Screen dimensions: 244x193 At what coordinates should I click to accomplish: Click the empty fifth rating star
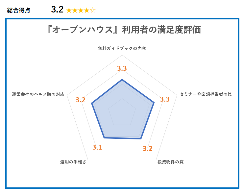click(x=93, y=11)
